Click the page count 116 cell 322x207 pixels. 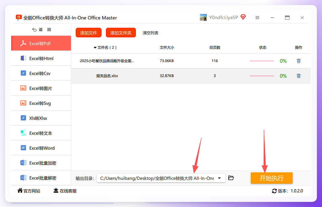215,61
